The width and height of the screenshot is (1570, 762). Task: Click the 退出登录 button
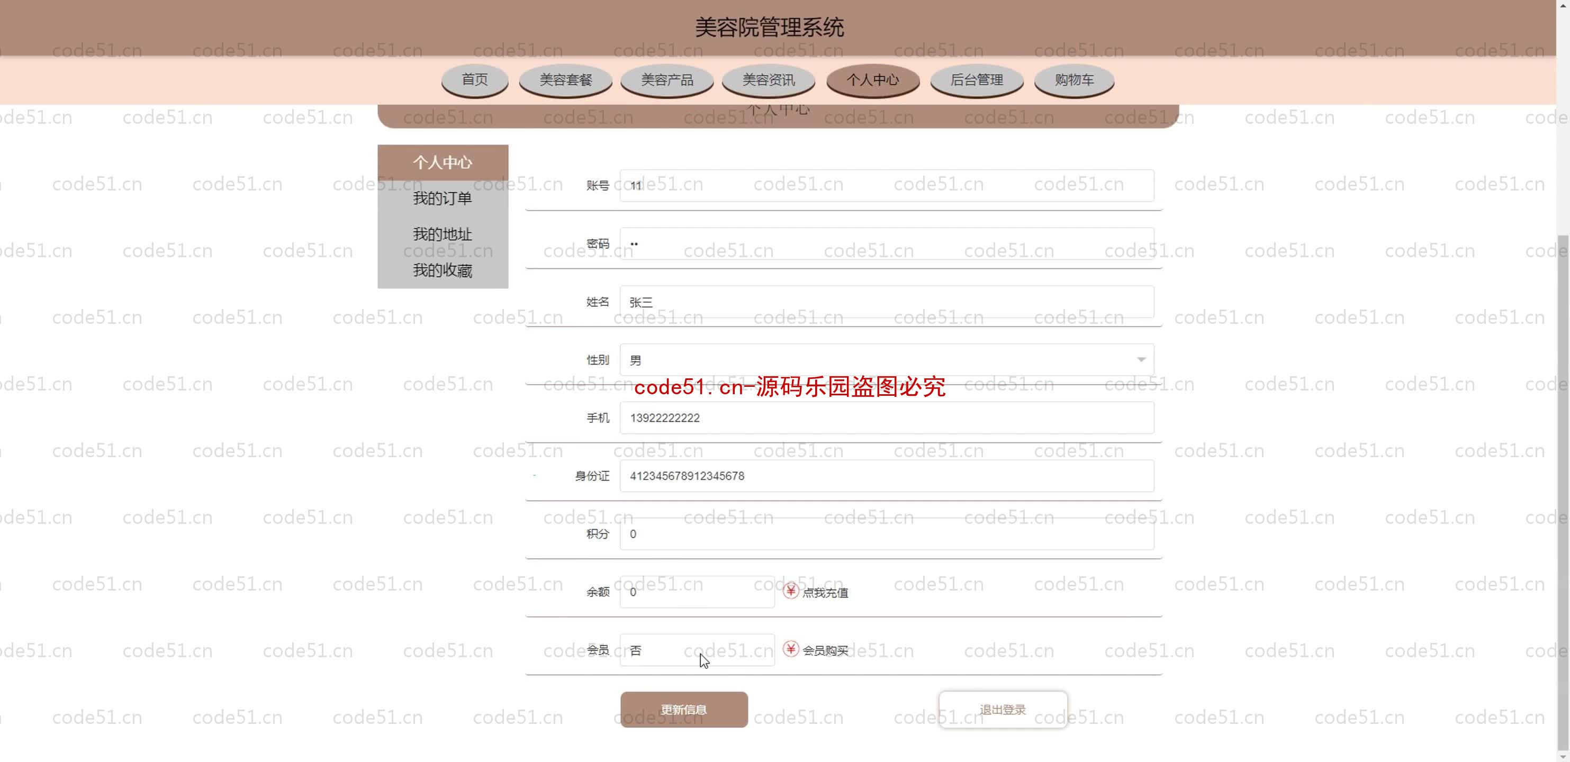pyautogui.click(x=1003, y=709)
